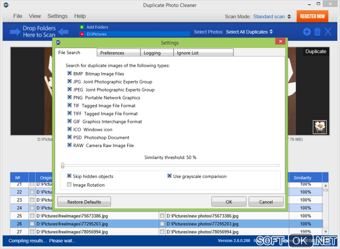Click the REGISTER NOW button
The image size is (340, 249).
pyautogui.click(x=312, y=16)
